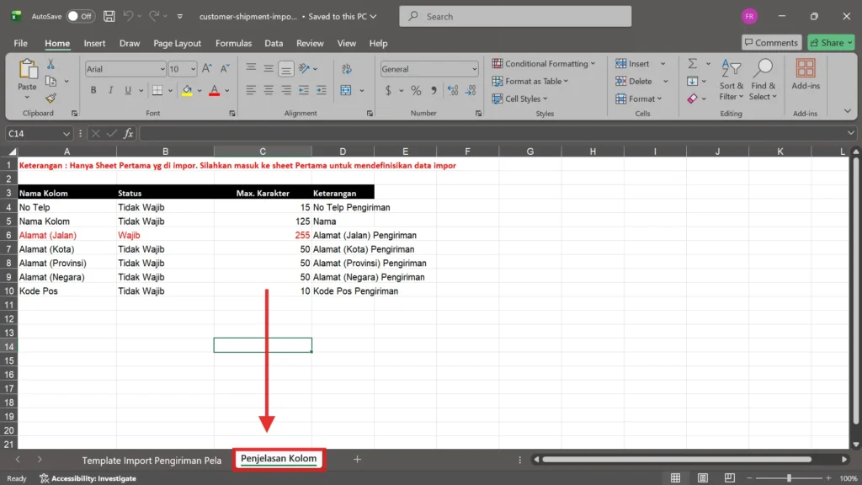Click the Center horizontal alignment icon

(x=269, y=90)
